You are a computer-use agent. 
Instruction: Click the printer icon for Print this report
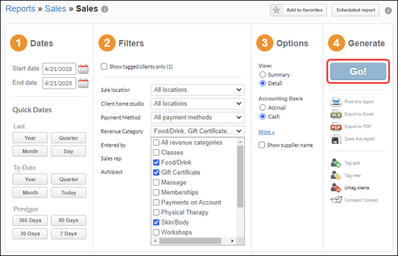336,102
